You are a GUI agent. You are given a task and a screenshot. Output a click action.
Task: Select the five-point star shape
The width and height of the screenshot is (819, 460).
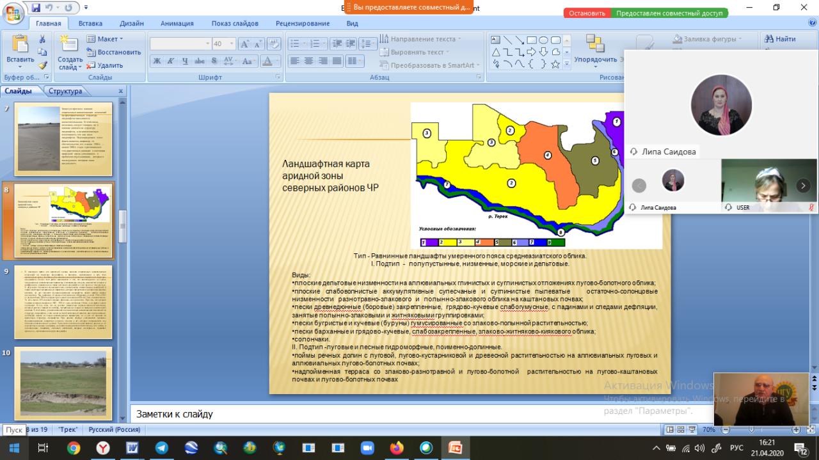tap(555, 64)
